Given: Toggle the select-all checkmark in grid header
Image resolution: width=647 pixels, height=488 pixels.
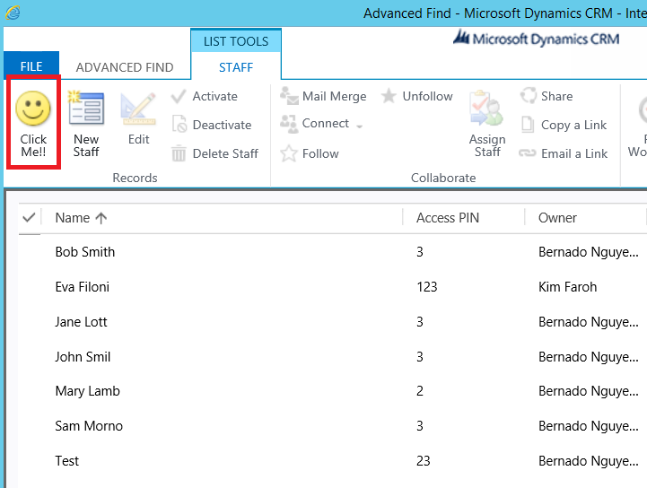Looking at the screenshot, I should (x=29, y=218).
